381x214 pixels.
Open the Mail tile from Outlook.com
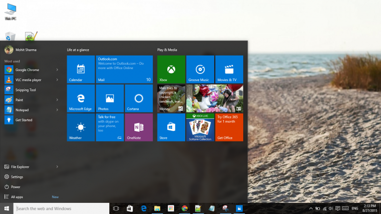point(124,70)
